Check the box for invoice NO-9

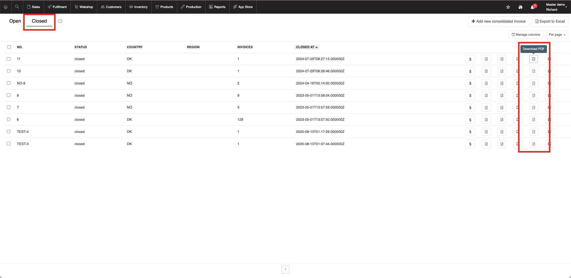click(9, 83)
